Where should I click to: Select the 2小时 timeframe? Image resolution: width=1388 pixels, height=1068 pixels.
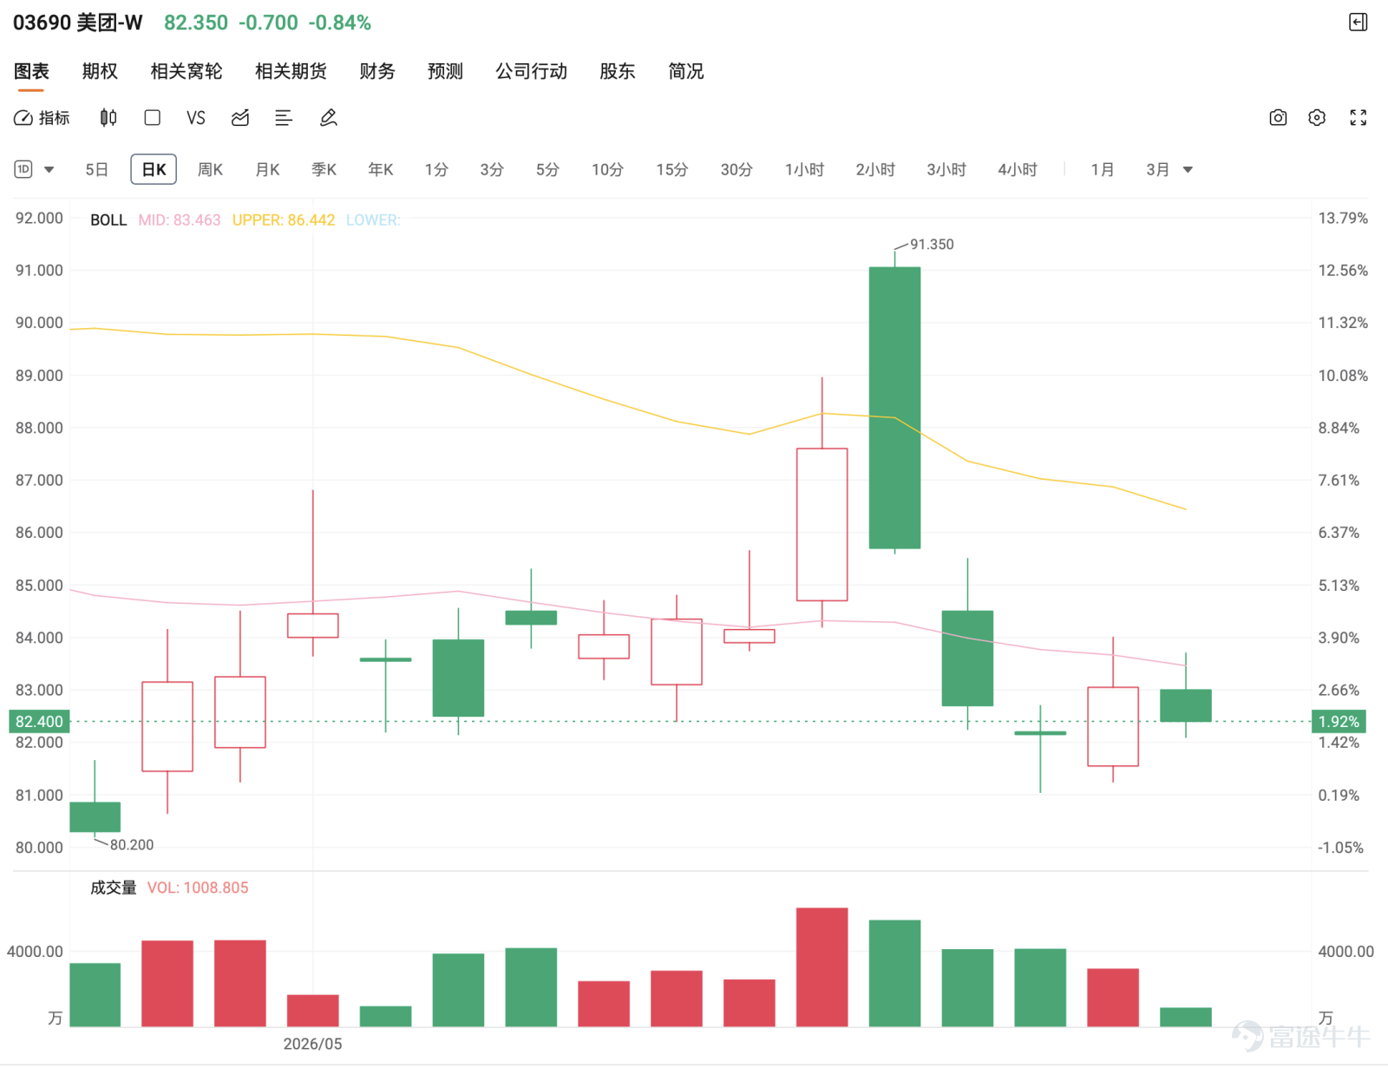coord(875,170)
